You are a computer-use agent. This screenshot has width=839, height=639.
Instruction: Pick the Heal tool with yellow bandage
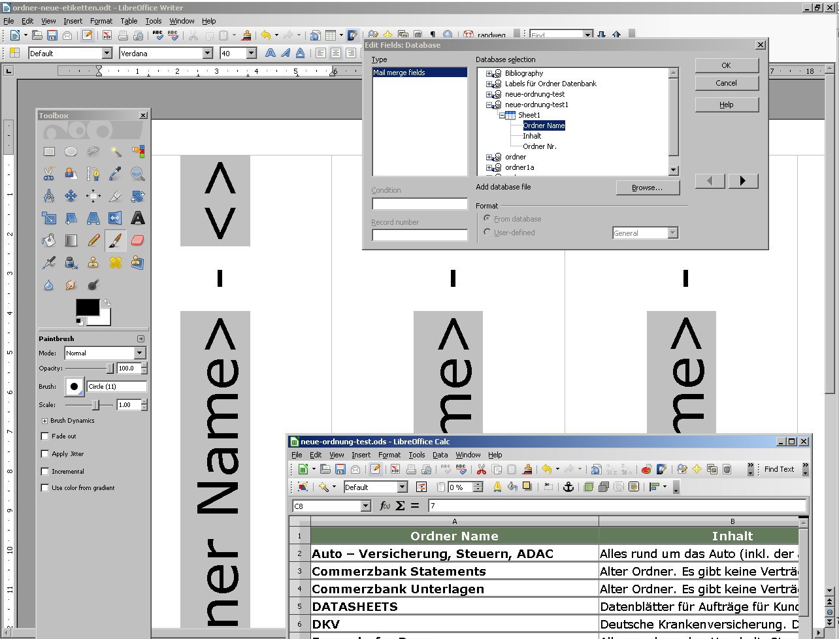[x=116, y=263]
